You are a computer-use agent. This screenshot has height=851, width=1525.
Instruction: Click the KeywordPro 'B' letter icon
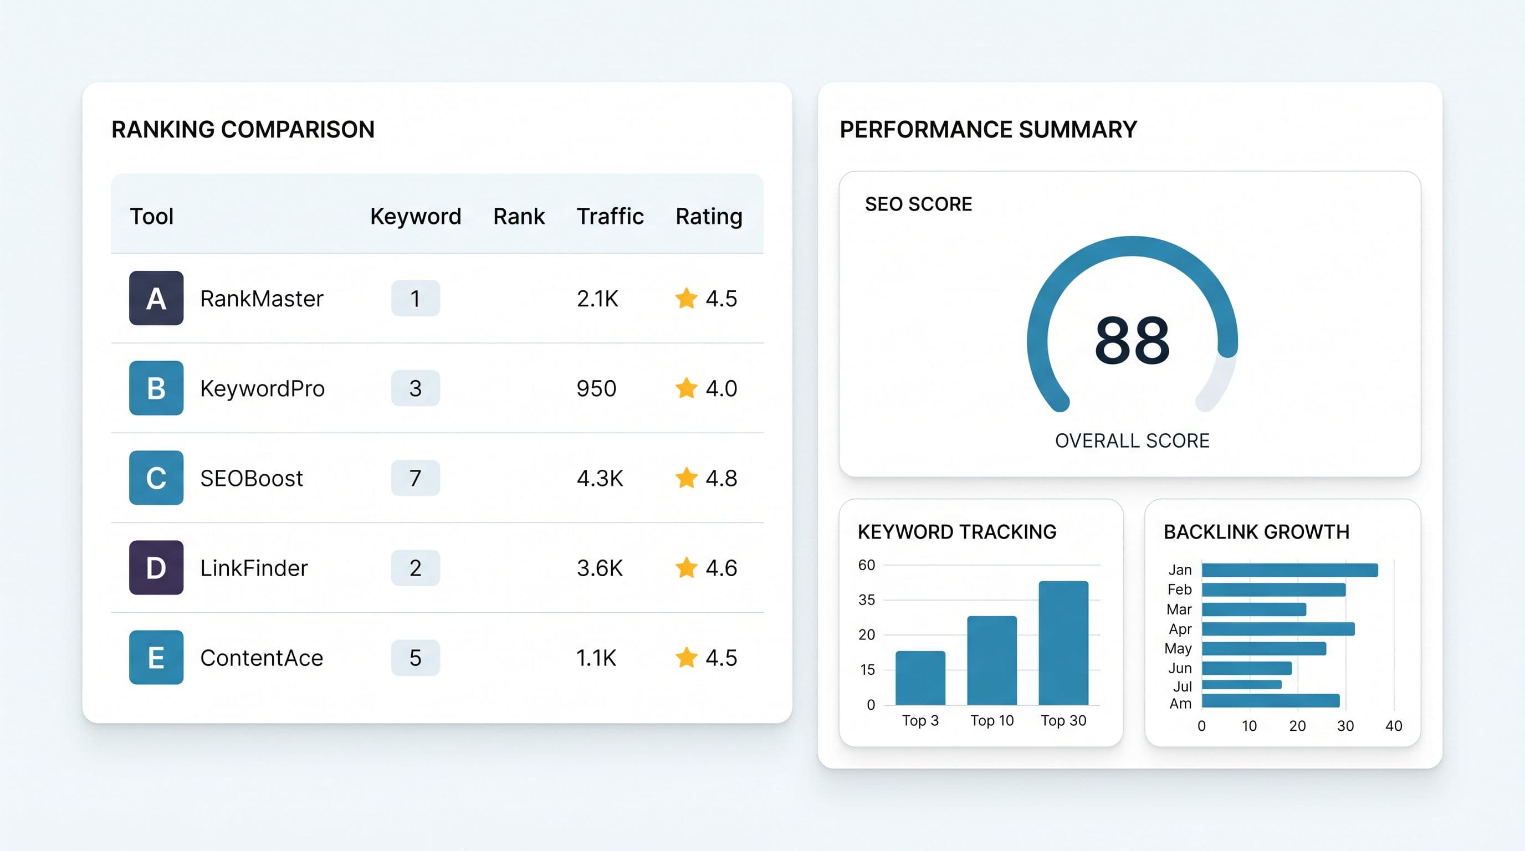click(x=156, y=388)
